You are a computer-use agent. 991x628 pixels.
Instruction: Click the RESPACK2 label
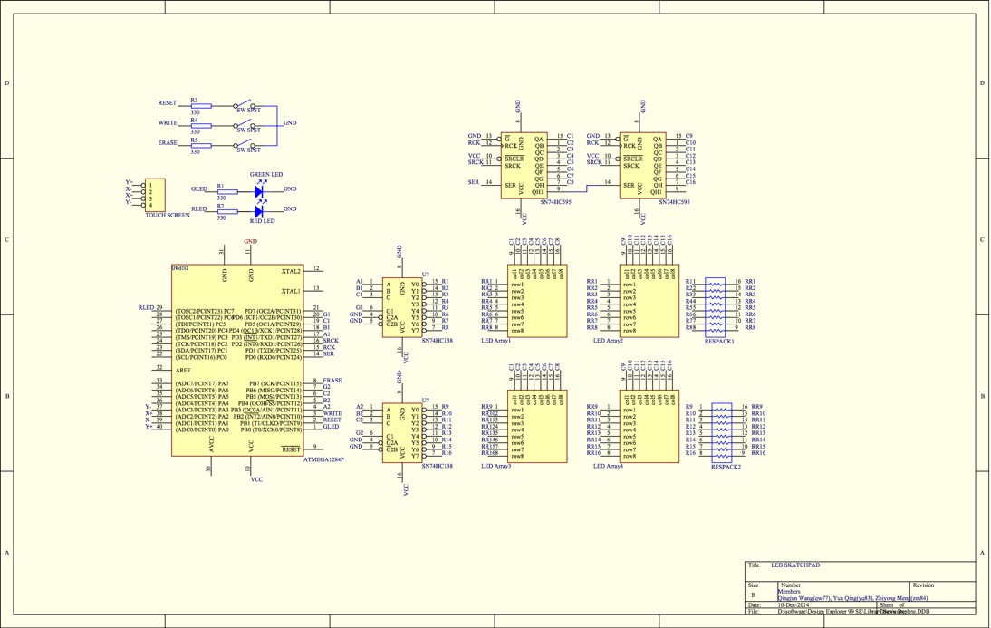(x=726, y=467)
